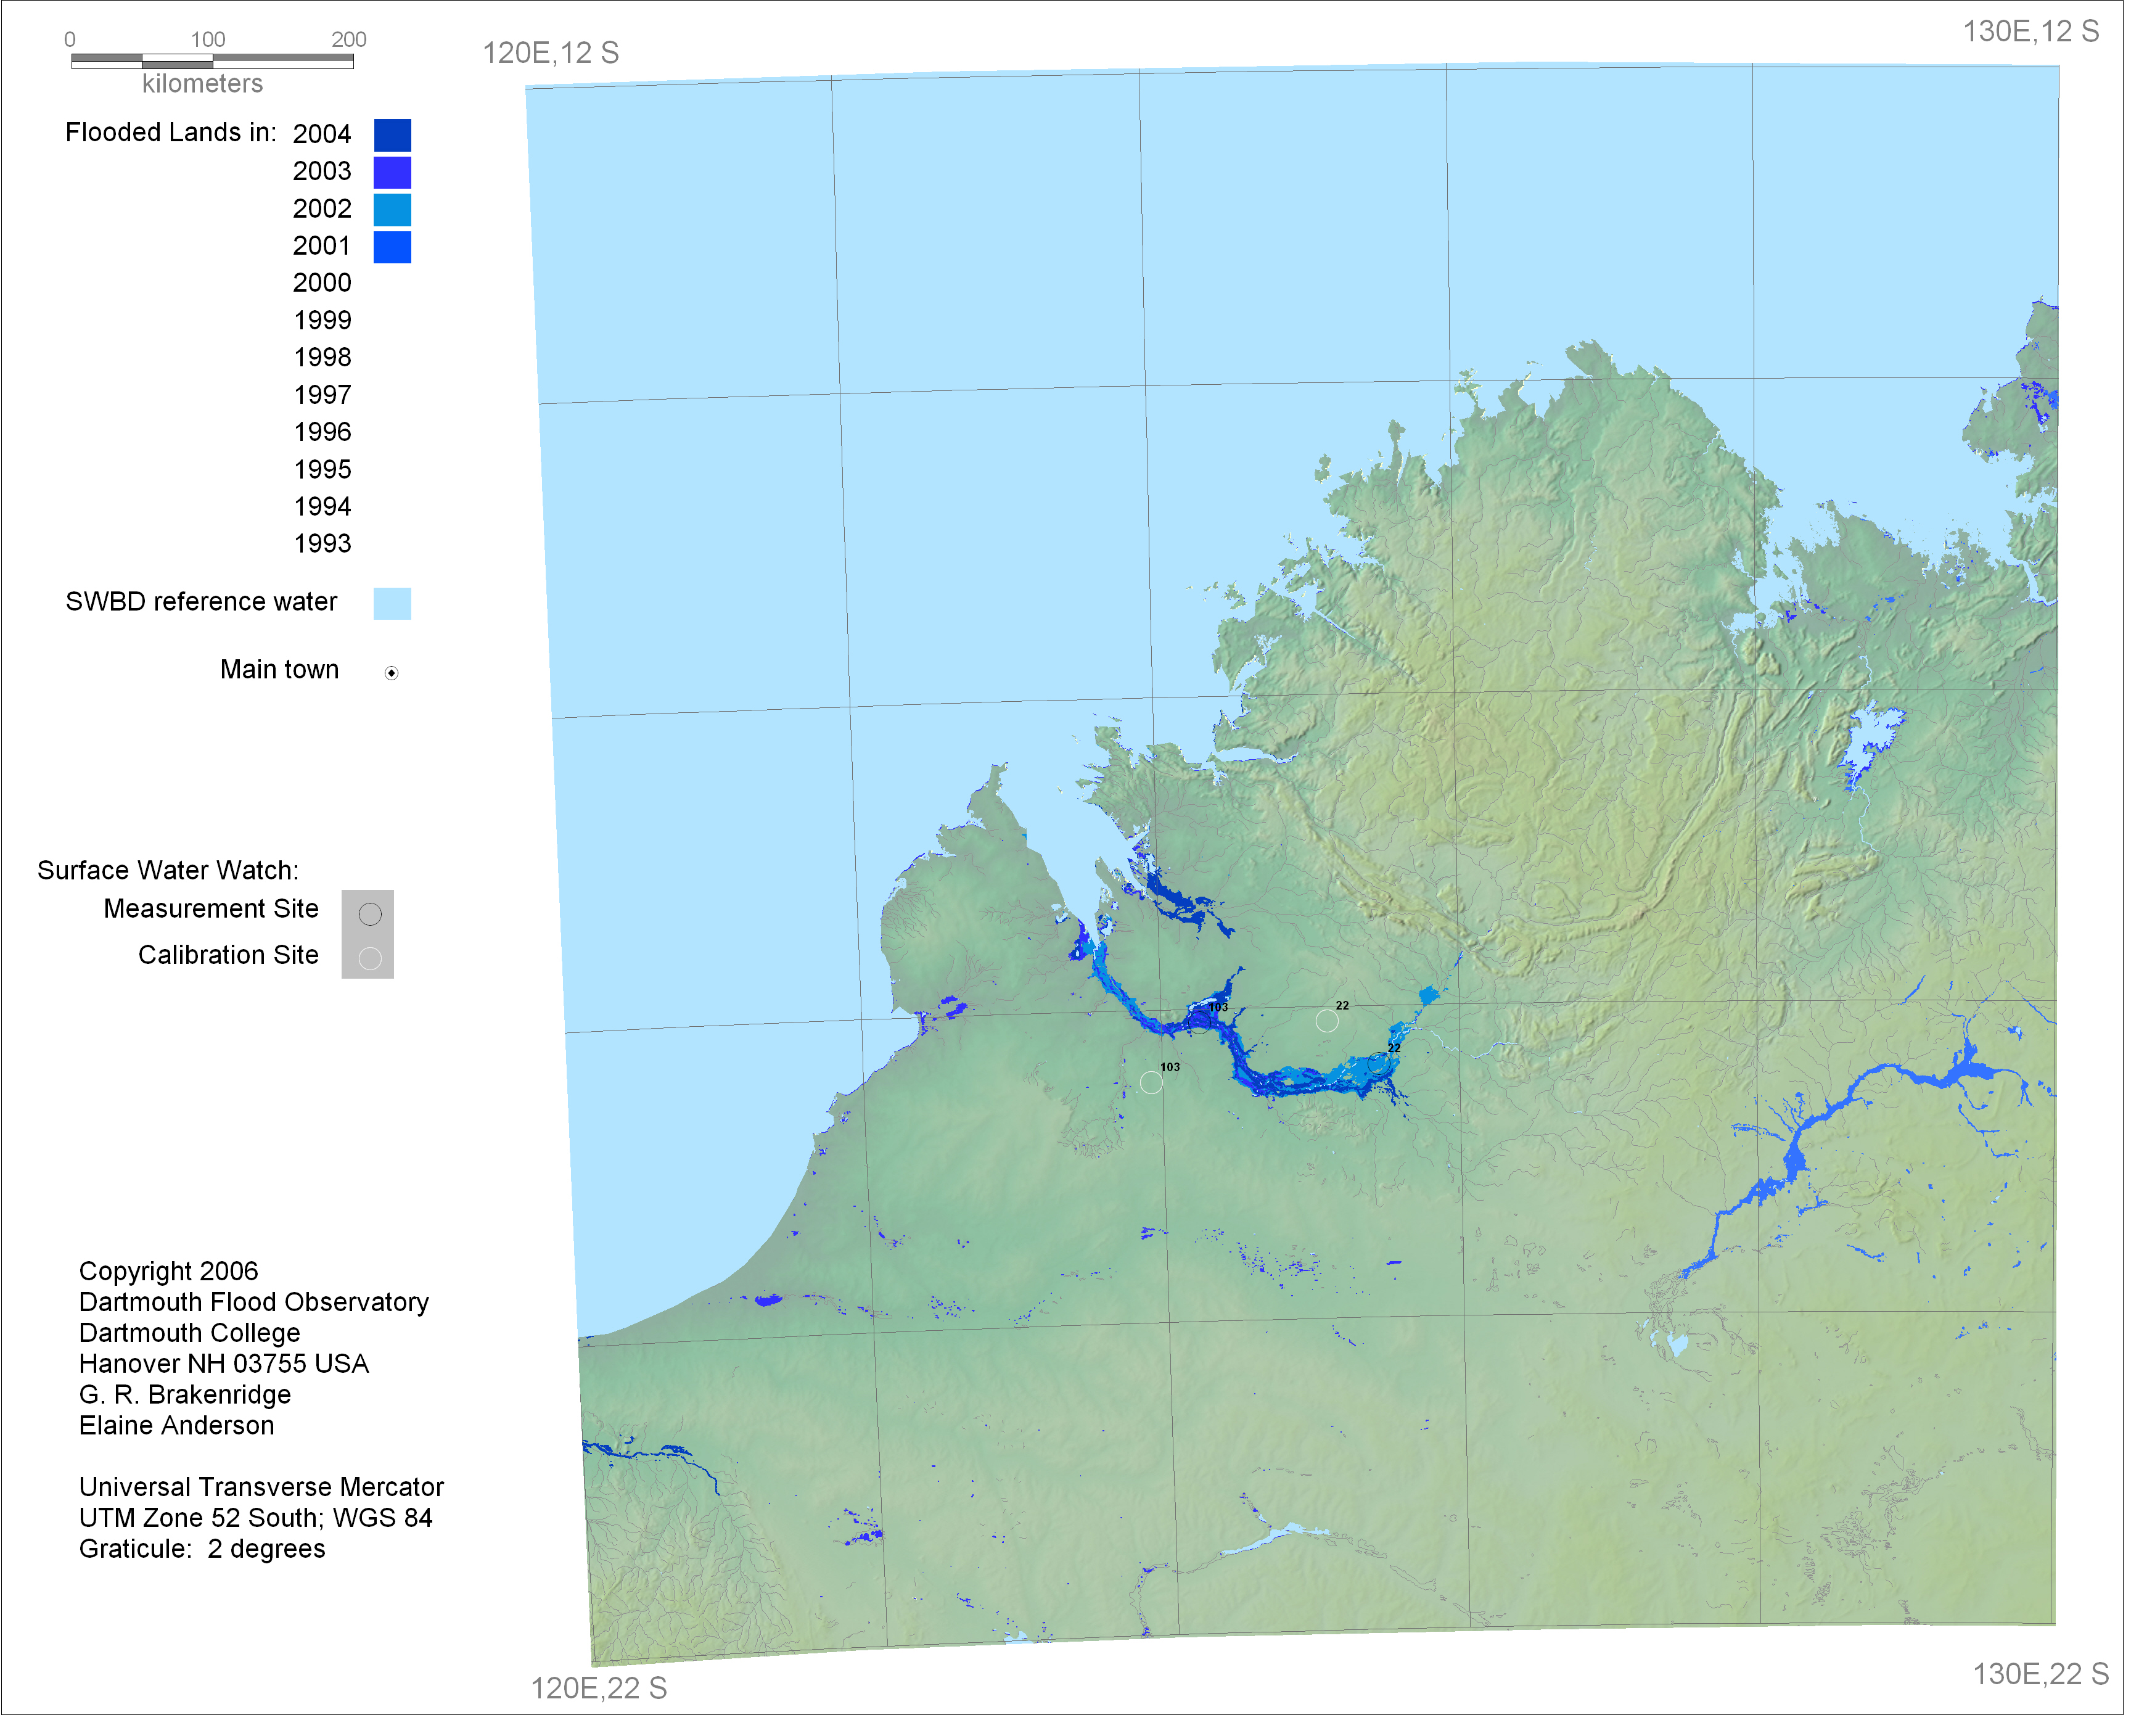Click the 2003 flooded lands color swatch
Screen dimensions: 2131x1736
tap(392, 172)
